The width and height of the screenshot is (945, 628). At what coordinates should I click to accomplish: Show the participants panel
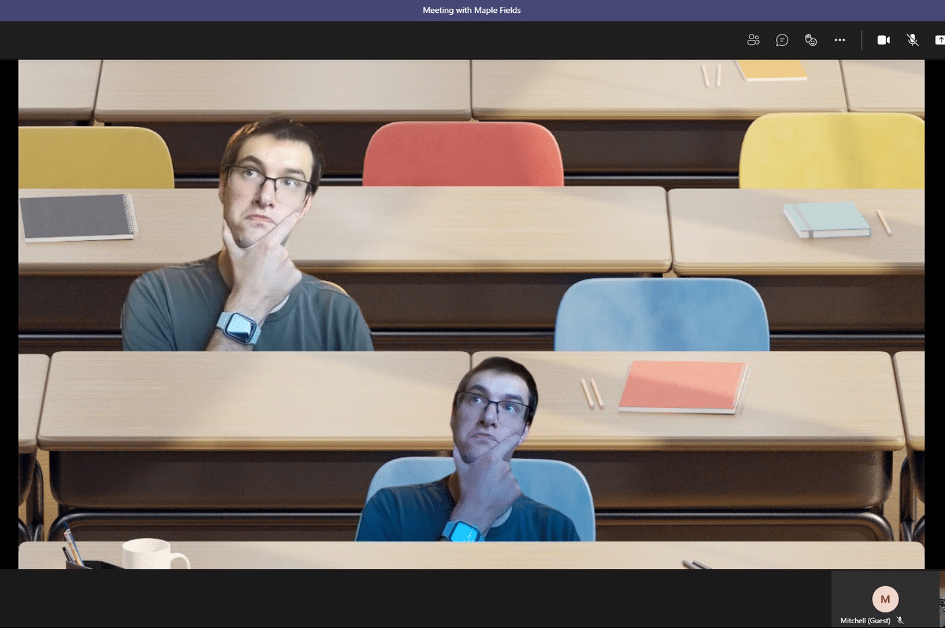click(x=753, y=41)
